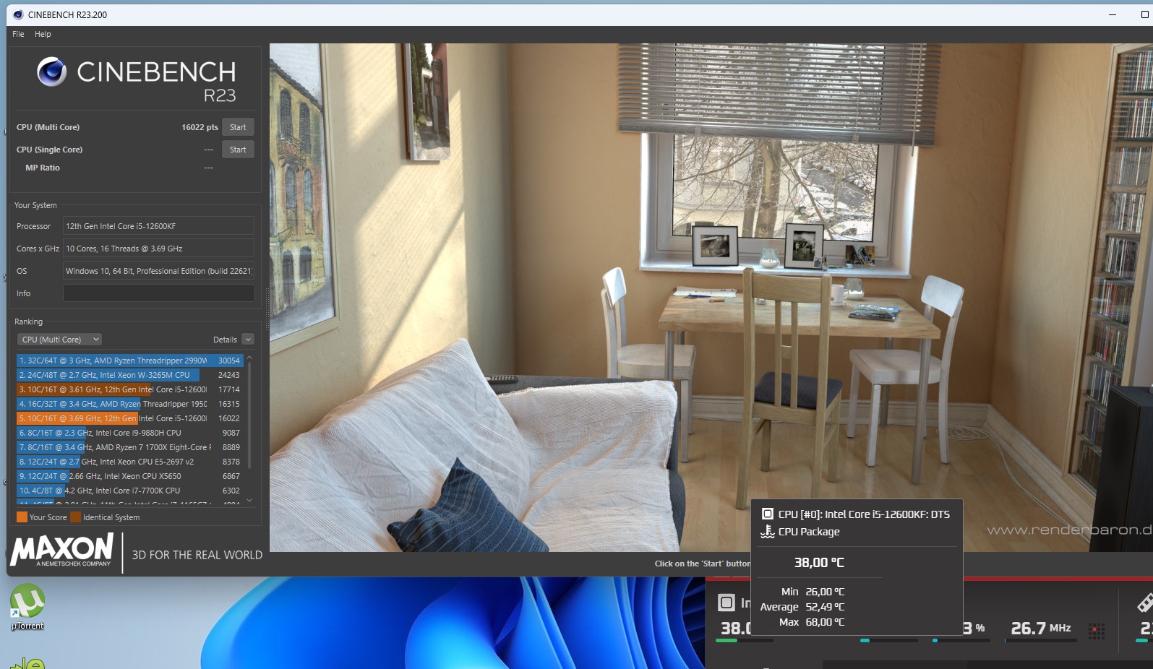Minimize the Cinebench window
This screenshot has width=1153, height=669.
(x=1113, y=14)
